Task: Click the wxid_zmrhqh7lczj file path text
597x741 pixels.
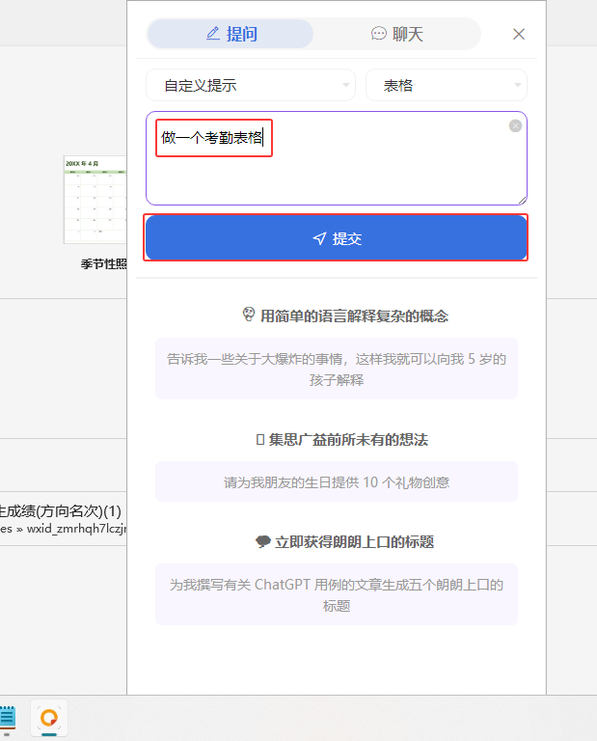Action: tap(76, 529)
